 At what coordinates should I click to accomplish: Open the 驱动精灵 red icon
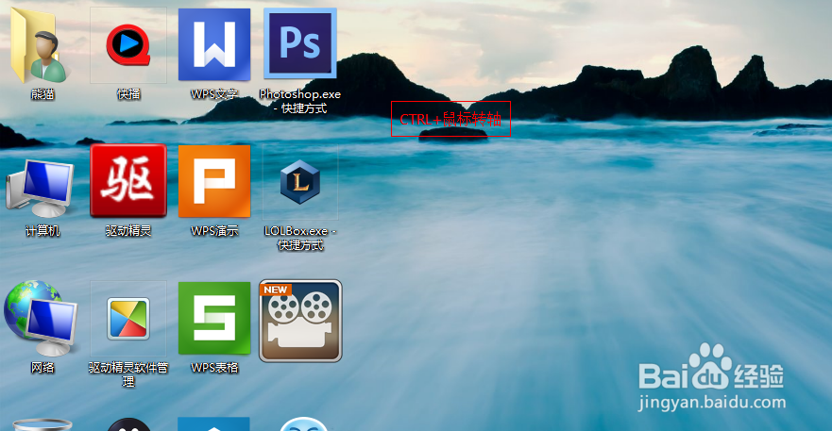[x=128, y=181]
